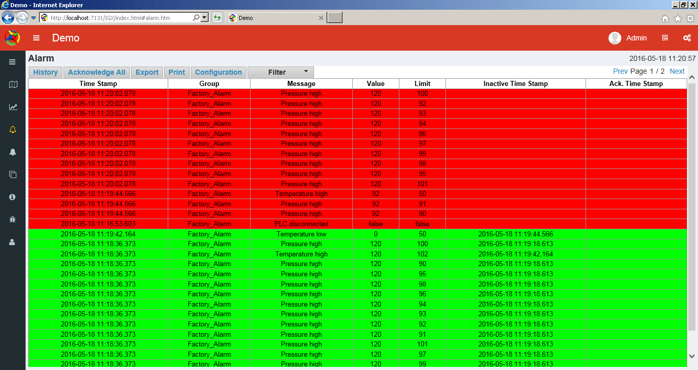This screenshot has width=698, height=370.
Task: Open the map view sidebar icon
Action: [13, 84]
